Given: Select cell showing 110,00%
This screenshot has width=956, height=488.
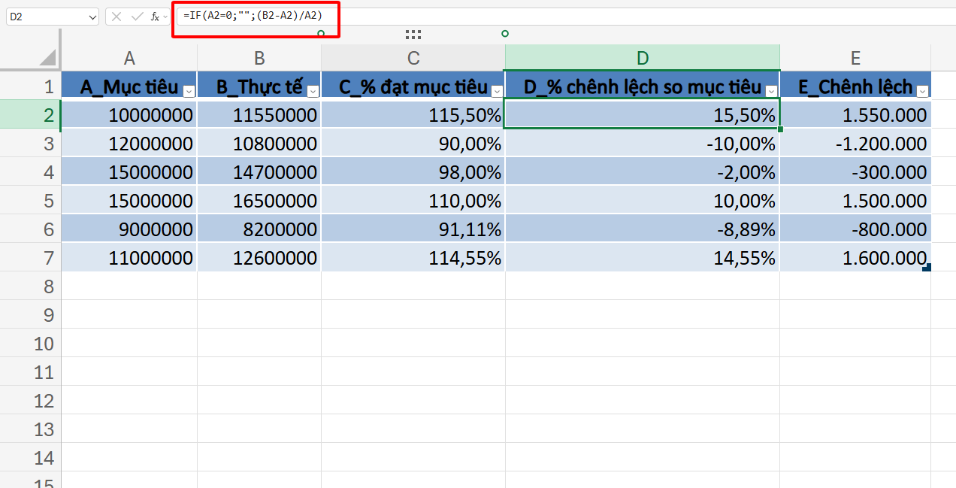Looking at the screenshot, I should tap(413, 200).
